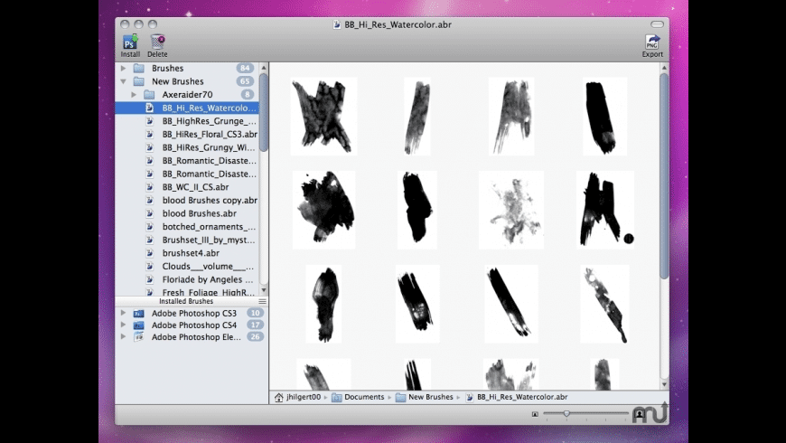Image resolution: width=786 pixels, height=443 pixels.
Task: Go to Documents in the path bar
Action: 364,397
